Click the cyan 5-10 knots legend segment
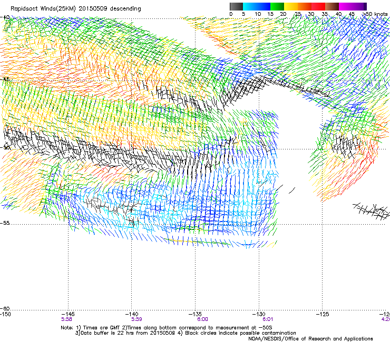 tap(250, 6)
